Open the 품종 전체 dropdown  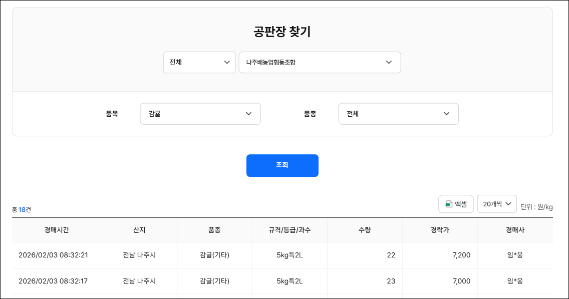pos(398,114)
